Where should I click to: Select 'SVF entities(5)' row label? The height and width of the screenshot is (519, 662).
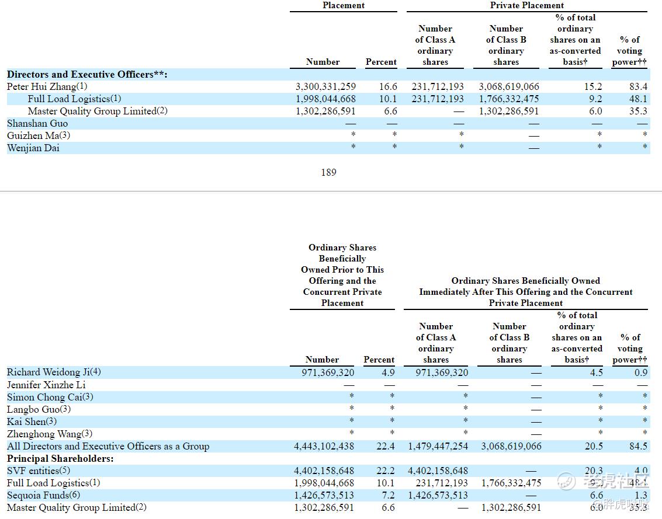[39, 471]
